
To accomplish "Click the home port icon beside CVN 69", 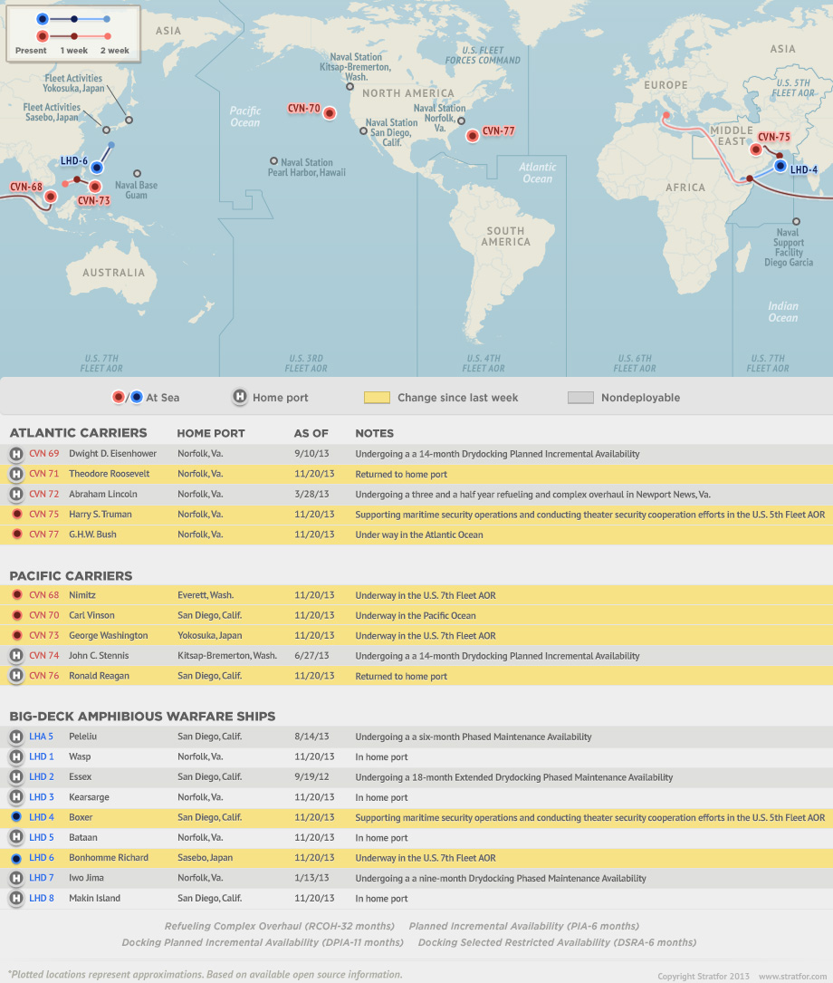I will tap(16, 454).
